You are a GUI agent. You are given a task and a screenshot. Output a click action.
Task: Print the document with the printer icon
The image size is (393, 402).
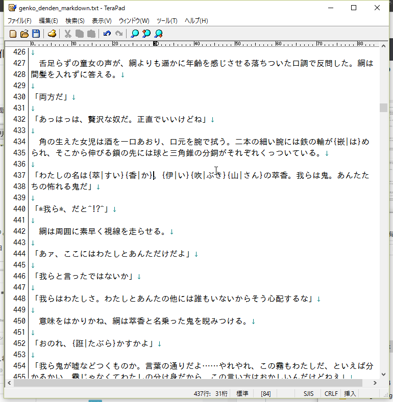(x=52, y=34)
